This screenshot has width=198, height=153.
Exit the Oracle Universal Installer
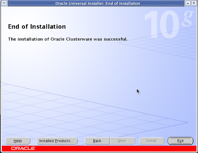tap(180, 141)
